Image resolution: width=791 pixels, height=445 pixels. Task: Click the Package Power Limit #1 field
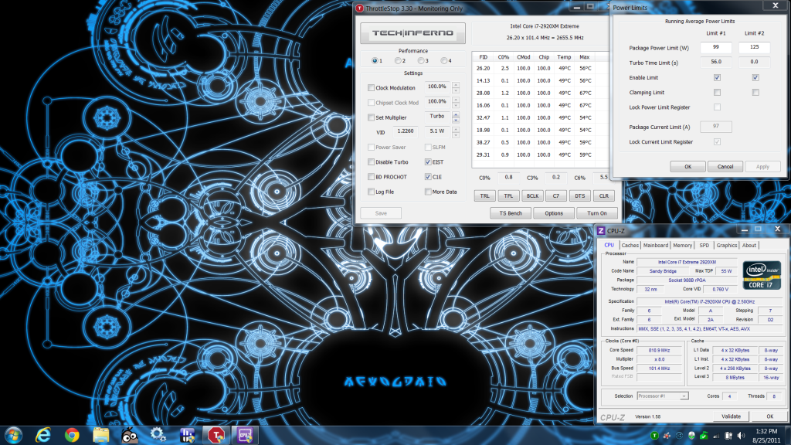[x=716, y=47]
